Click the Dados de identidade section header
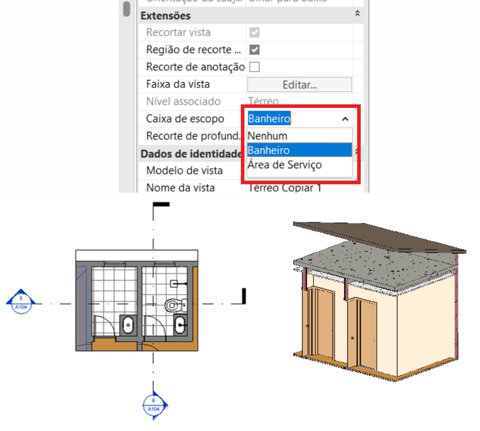 pos(191,153)
